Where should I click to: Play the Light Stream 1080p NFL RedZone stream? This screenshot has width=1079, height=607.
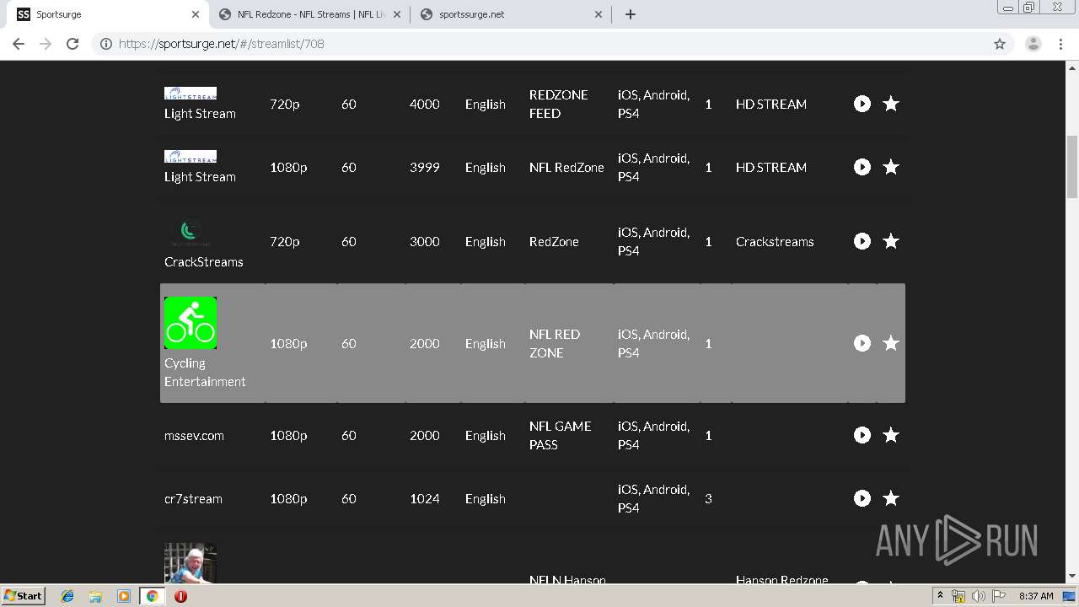(862, 167)
